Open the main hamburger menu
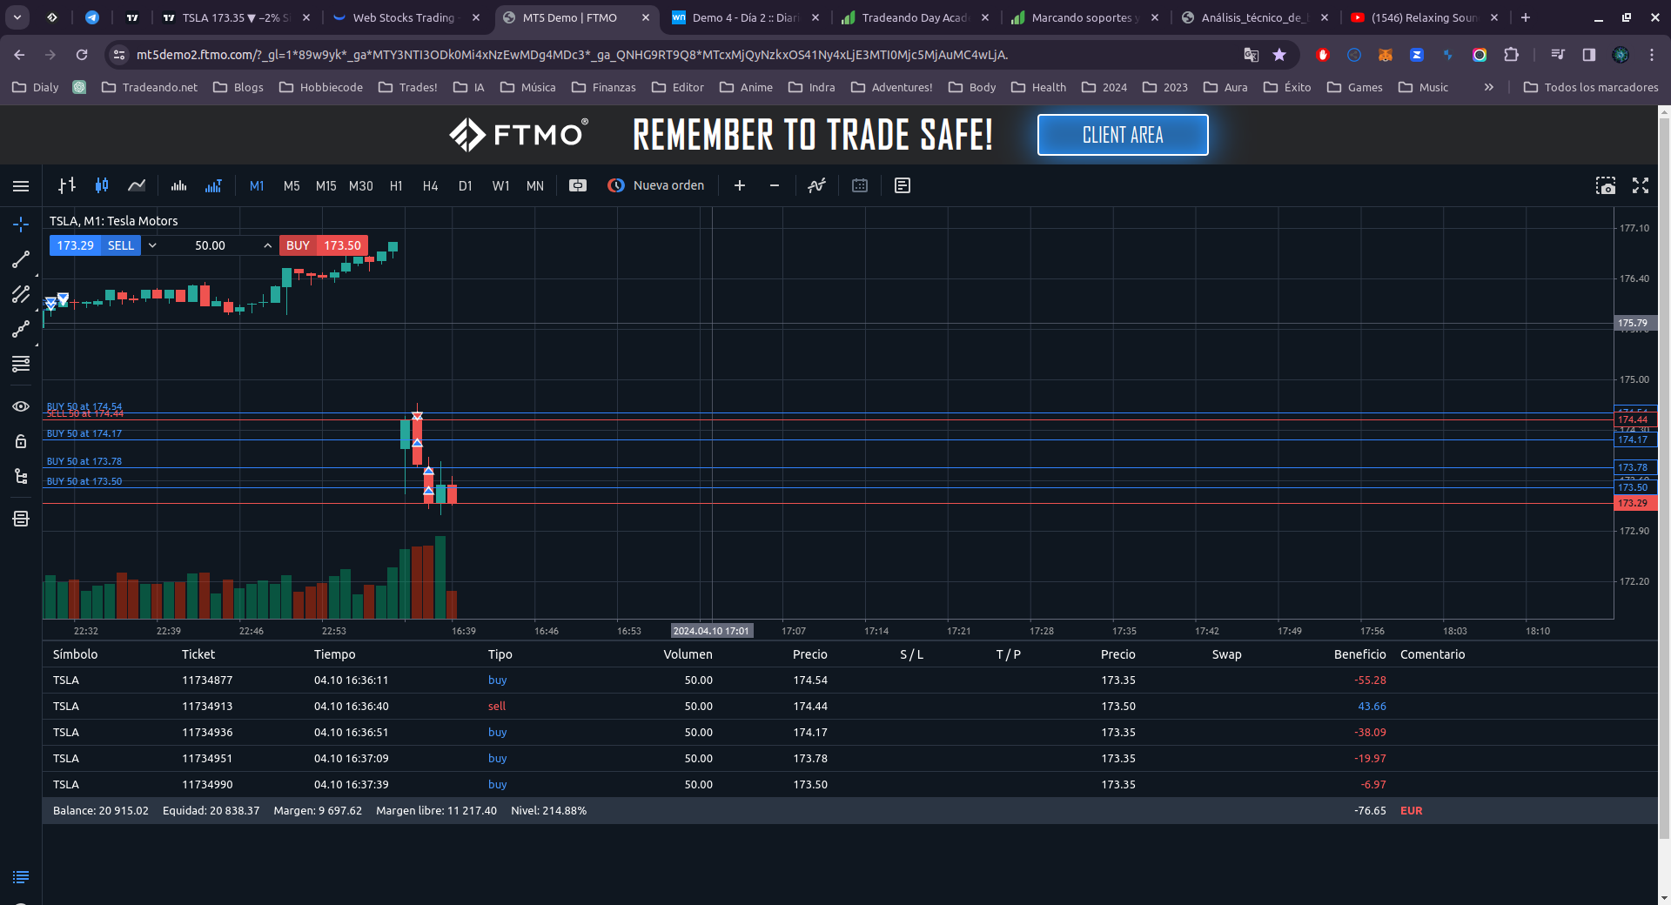The height and width of the screenshot is (905, 1671). coord(21,185)
